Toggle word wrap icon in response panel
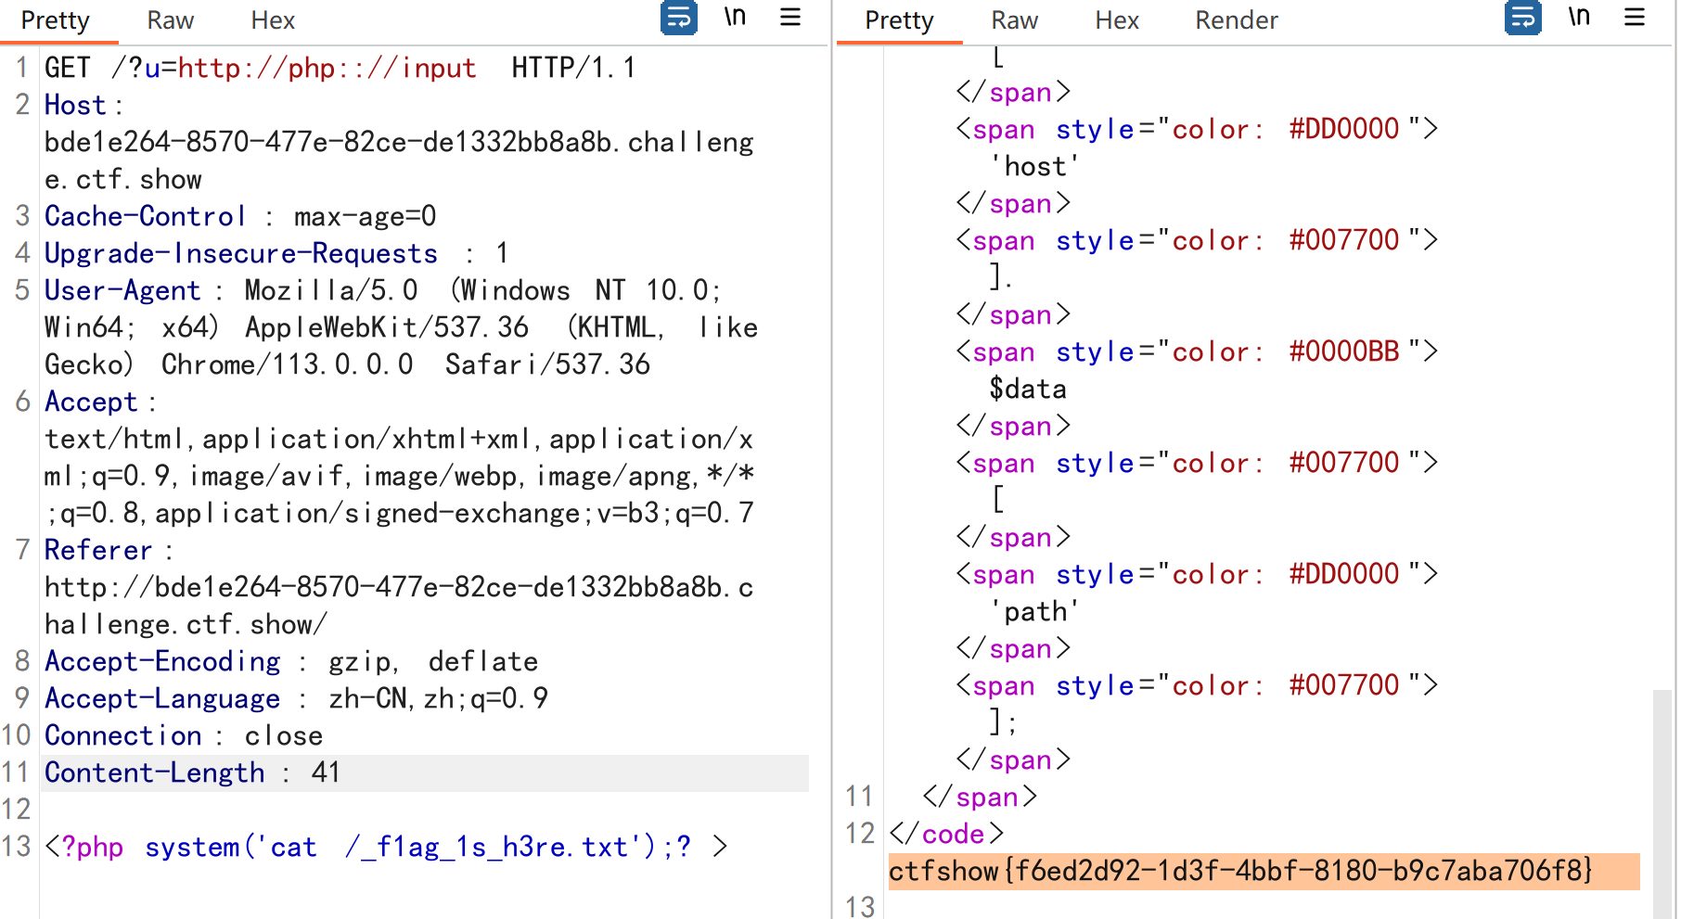Screen dimensions: 1681x919 pyautogui.click(x=1522, y=18)
